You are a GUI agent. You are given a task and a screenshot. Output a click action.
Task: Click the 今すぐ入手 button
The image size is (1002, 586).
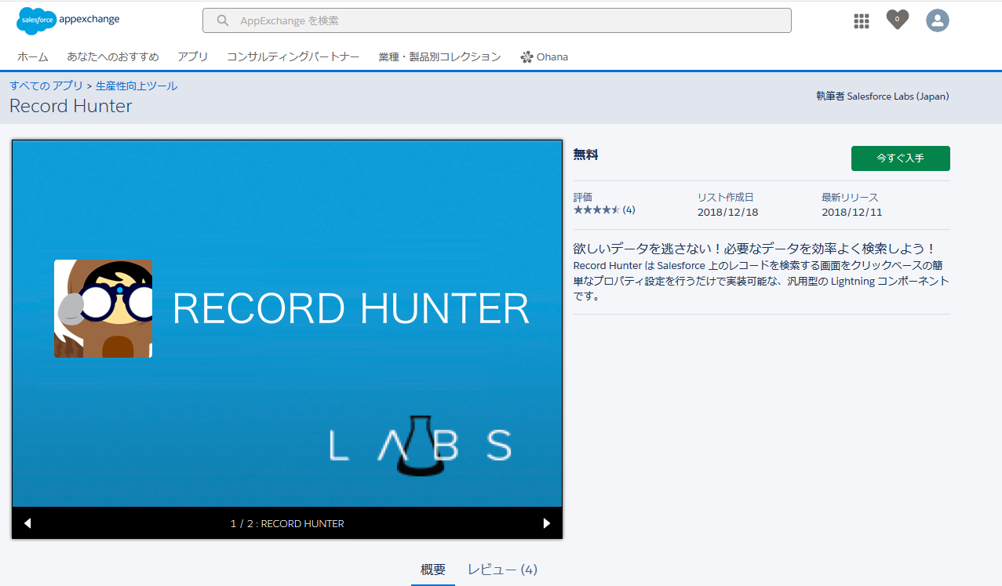pos(901,158)
